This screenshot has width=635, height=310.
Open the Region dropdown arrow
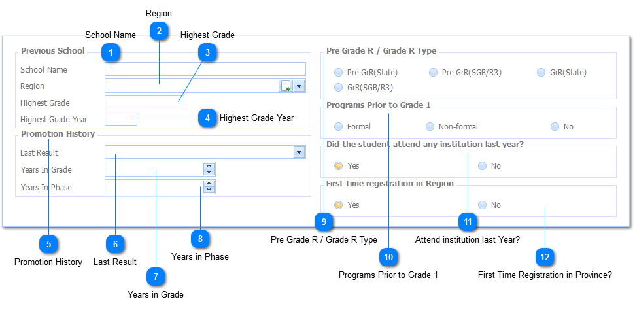click(x=300, y=86)
